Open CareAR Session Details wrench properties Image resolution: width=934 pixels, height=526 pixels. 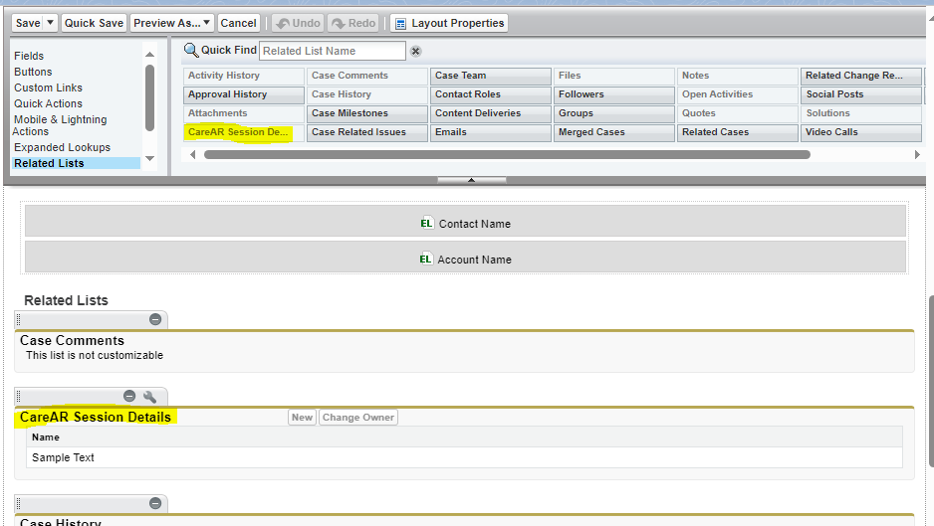coord(150,397)
